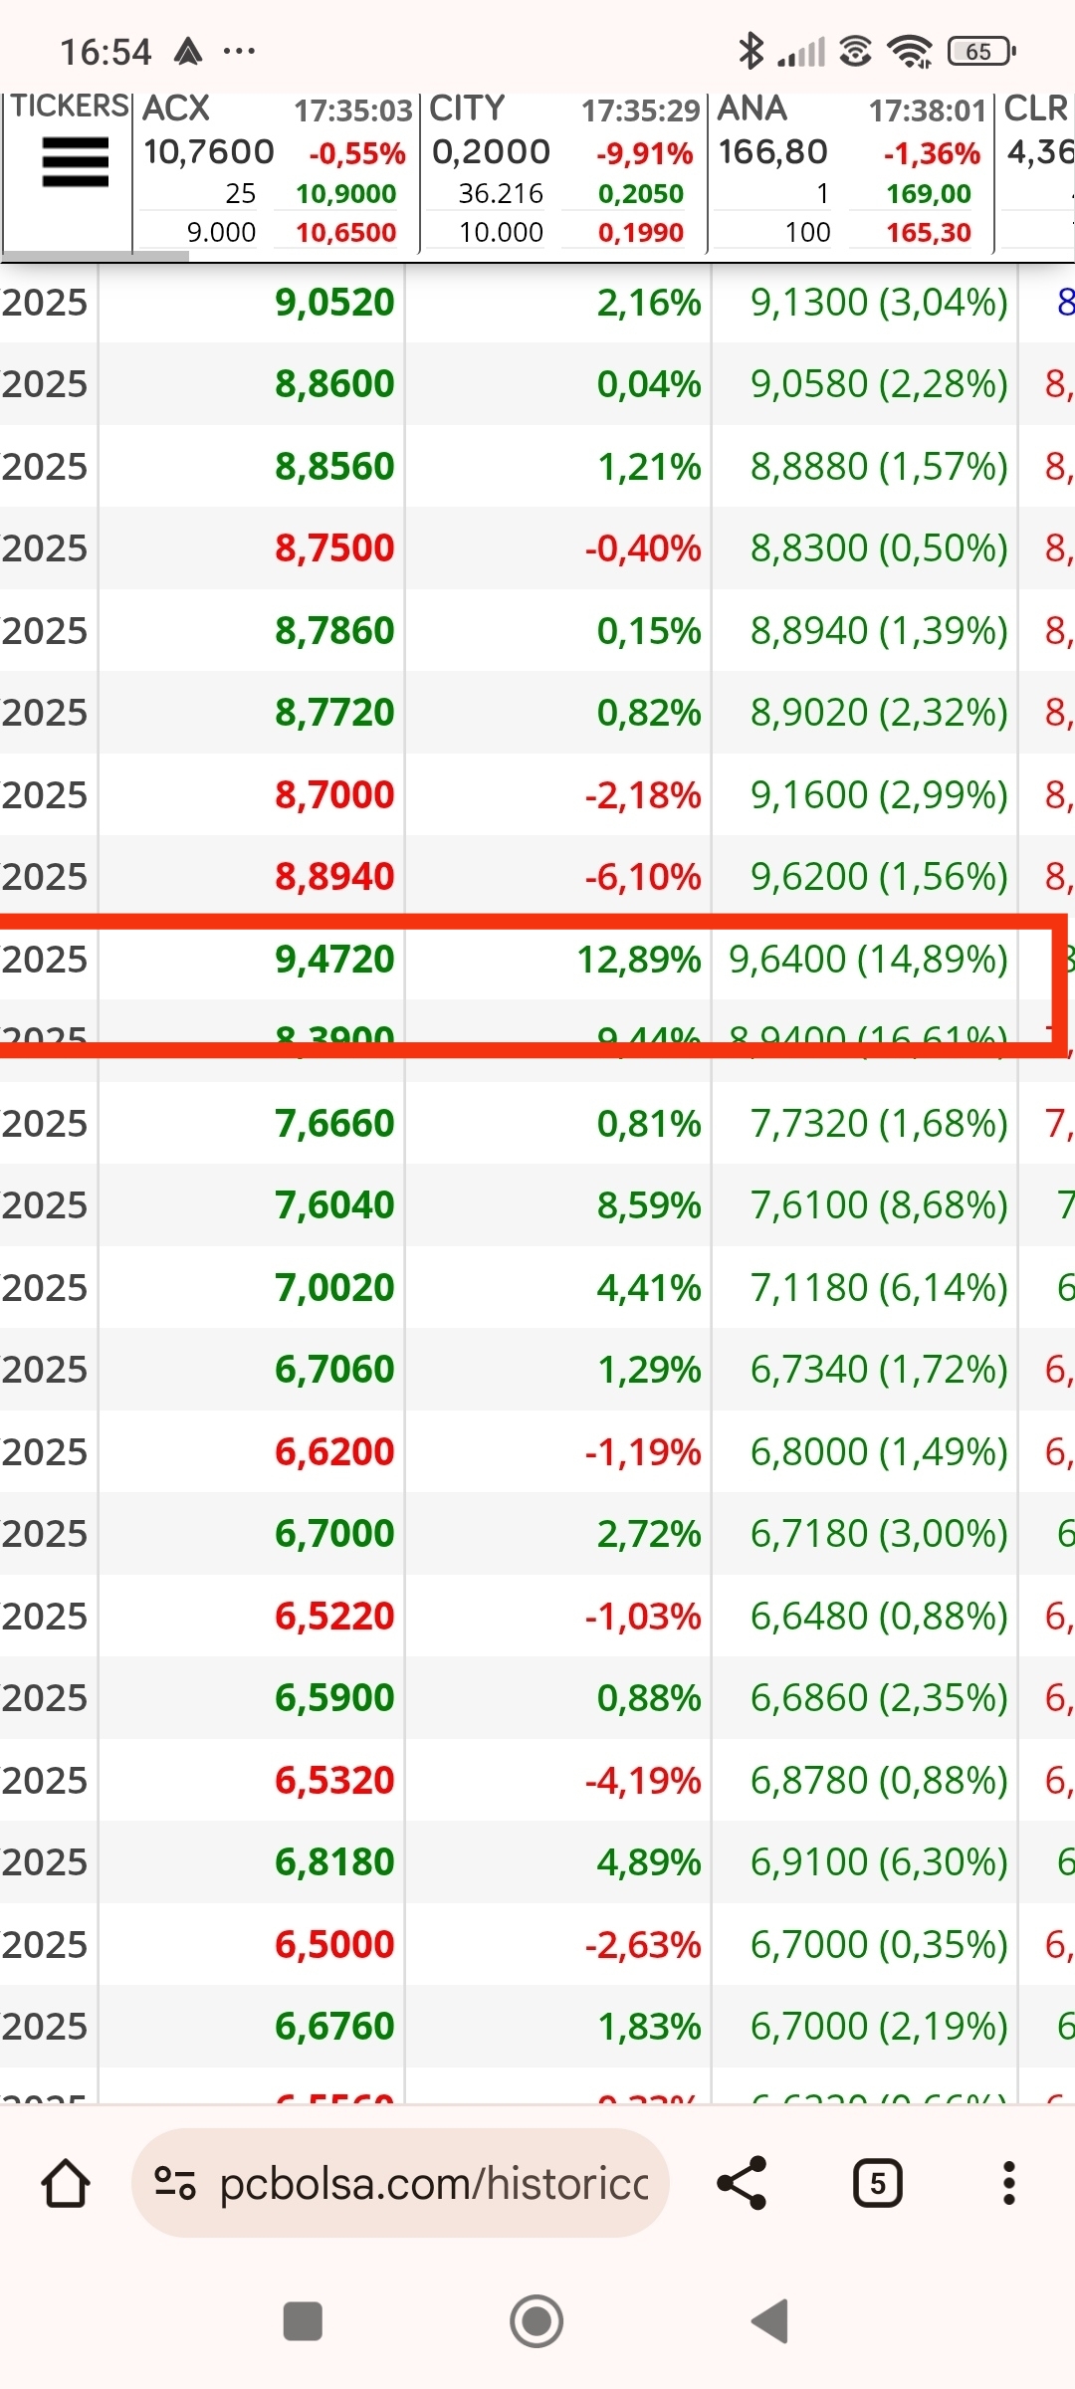
Task: Select high value 9,6400 (14,89%)
Action: [868, 959]
